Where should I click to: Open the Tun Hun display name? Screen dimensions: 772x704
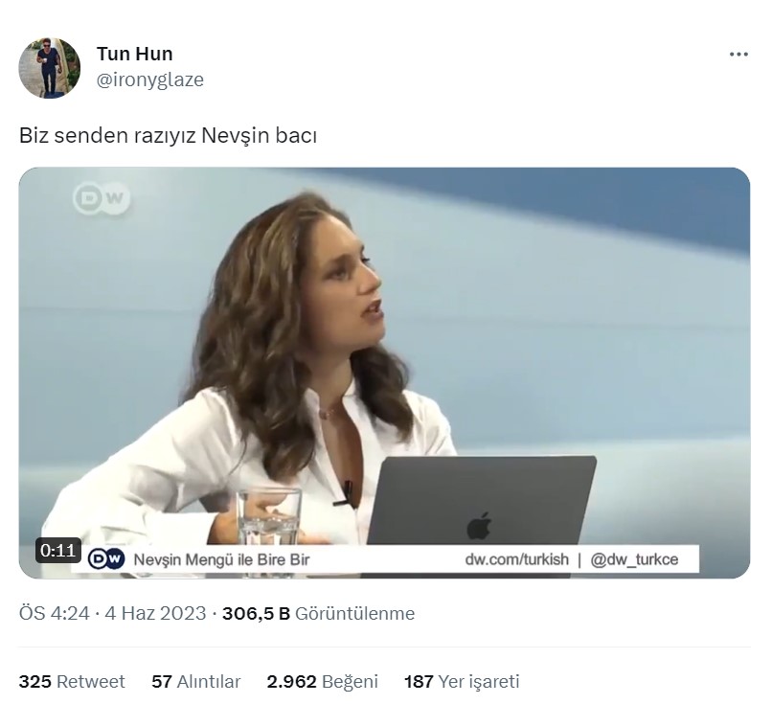click(134, 54)
